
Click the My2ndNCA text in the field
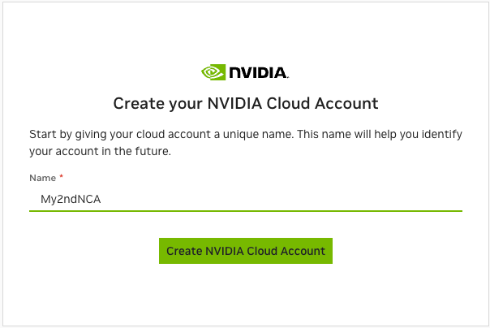(71, 198)
